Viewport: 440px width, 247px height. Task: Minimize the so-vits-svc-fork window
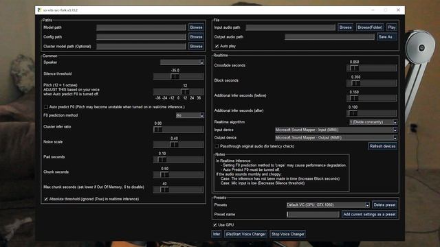(x=373, y=10)
